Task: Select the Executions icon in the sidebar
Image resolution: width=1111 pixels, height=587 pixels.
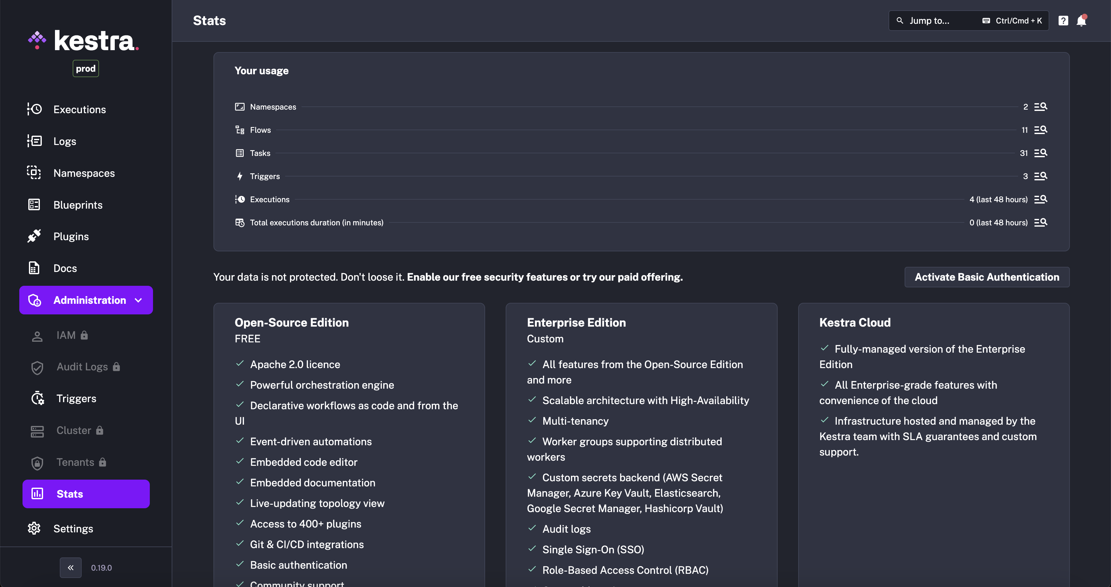Action: click(x=34, y=109)
